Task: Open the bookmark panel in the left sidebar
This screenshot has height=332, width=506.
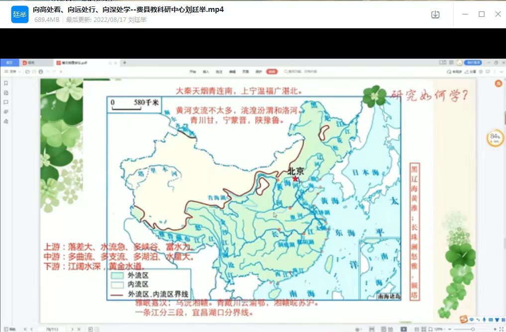Action: click(6, 83)
